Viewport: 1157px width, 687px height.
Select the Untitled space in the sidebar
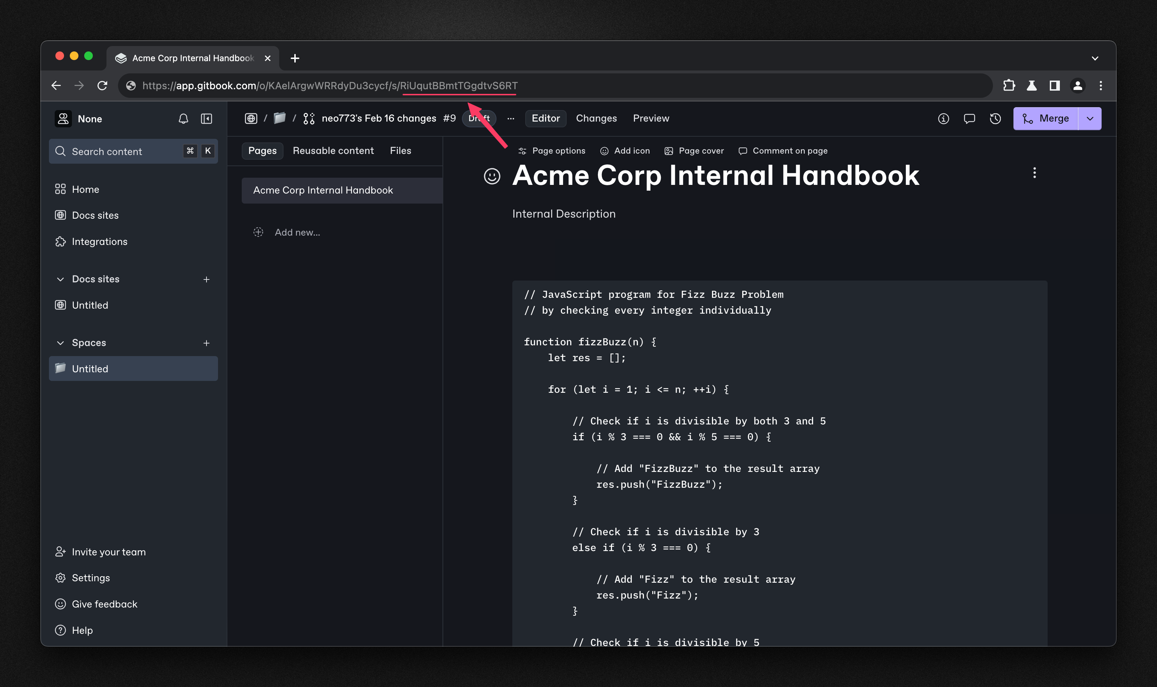[x=90, y=369]
